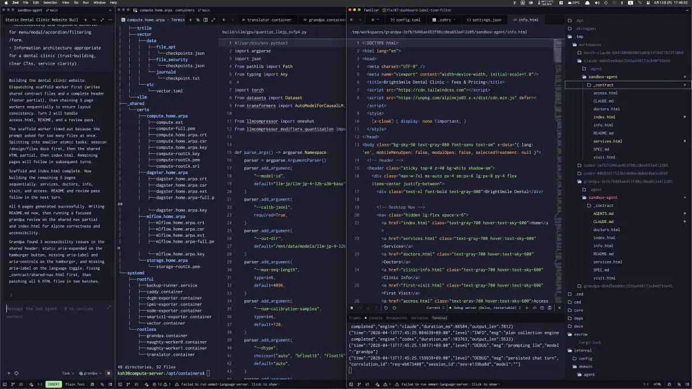Open the Task mode dropdown in the agent panel
Image resolution: width=692 pixels, height=389 pixels.
coord(68,373)
